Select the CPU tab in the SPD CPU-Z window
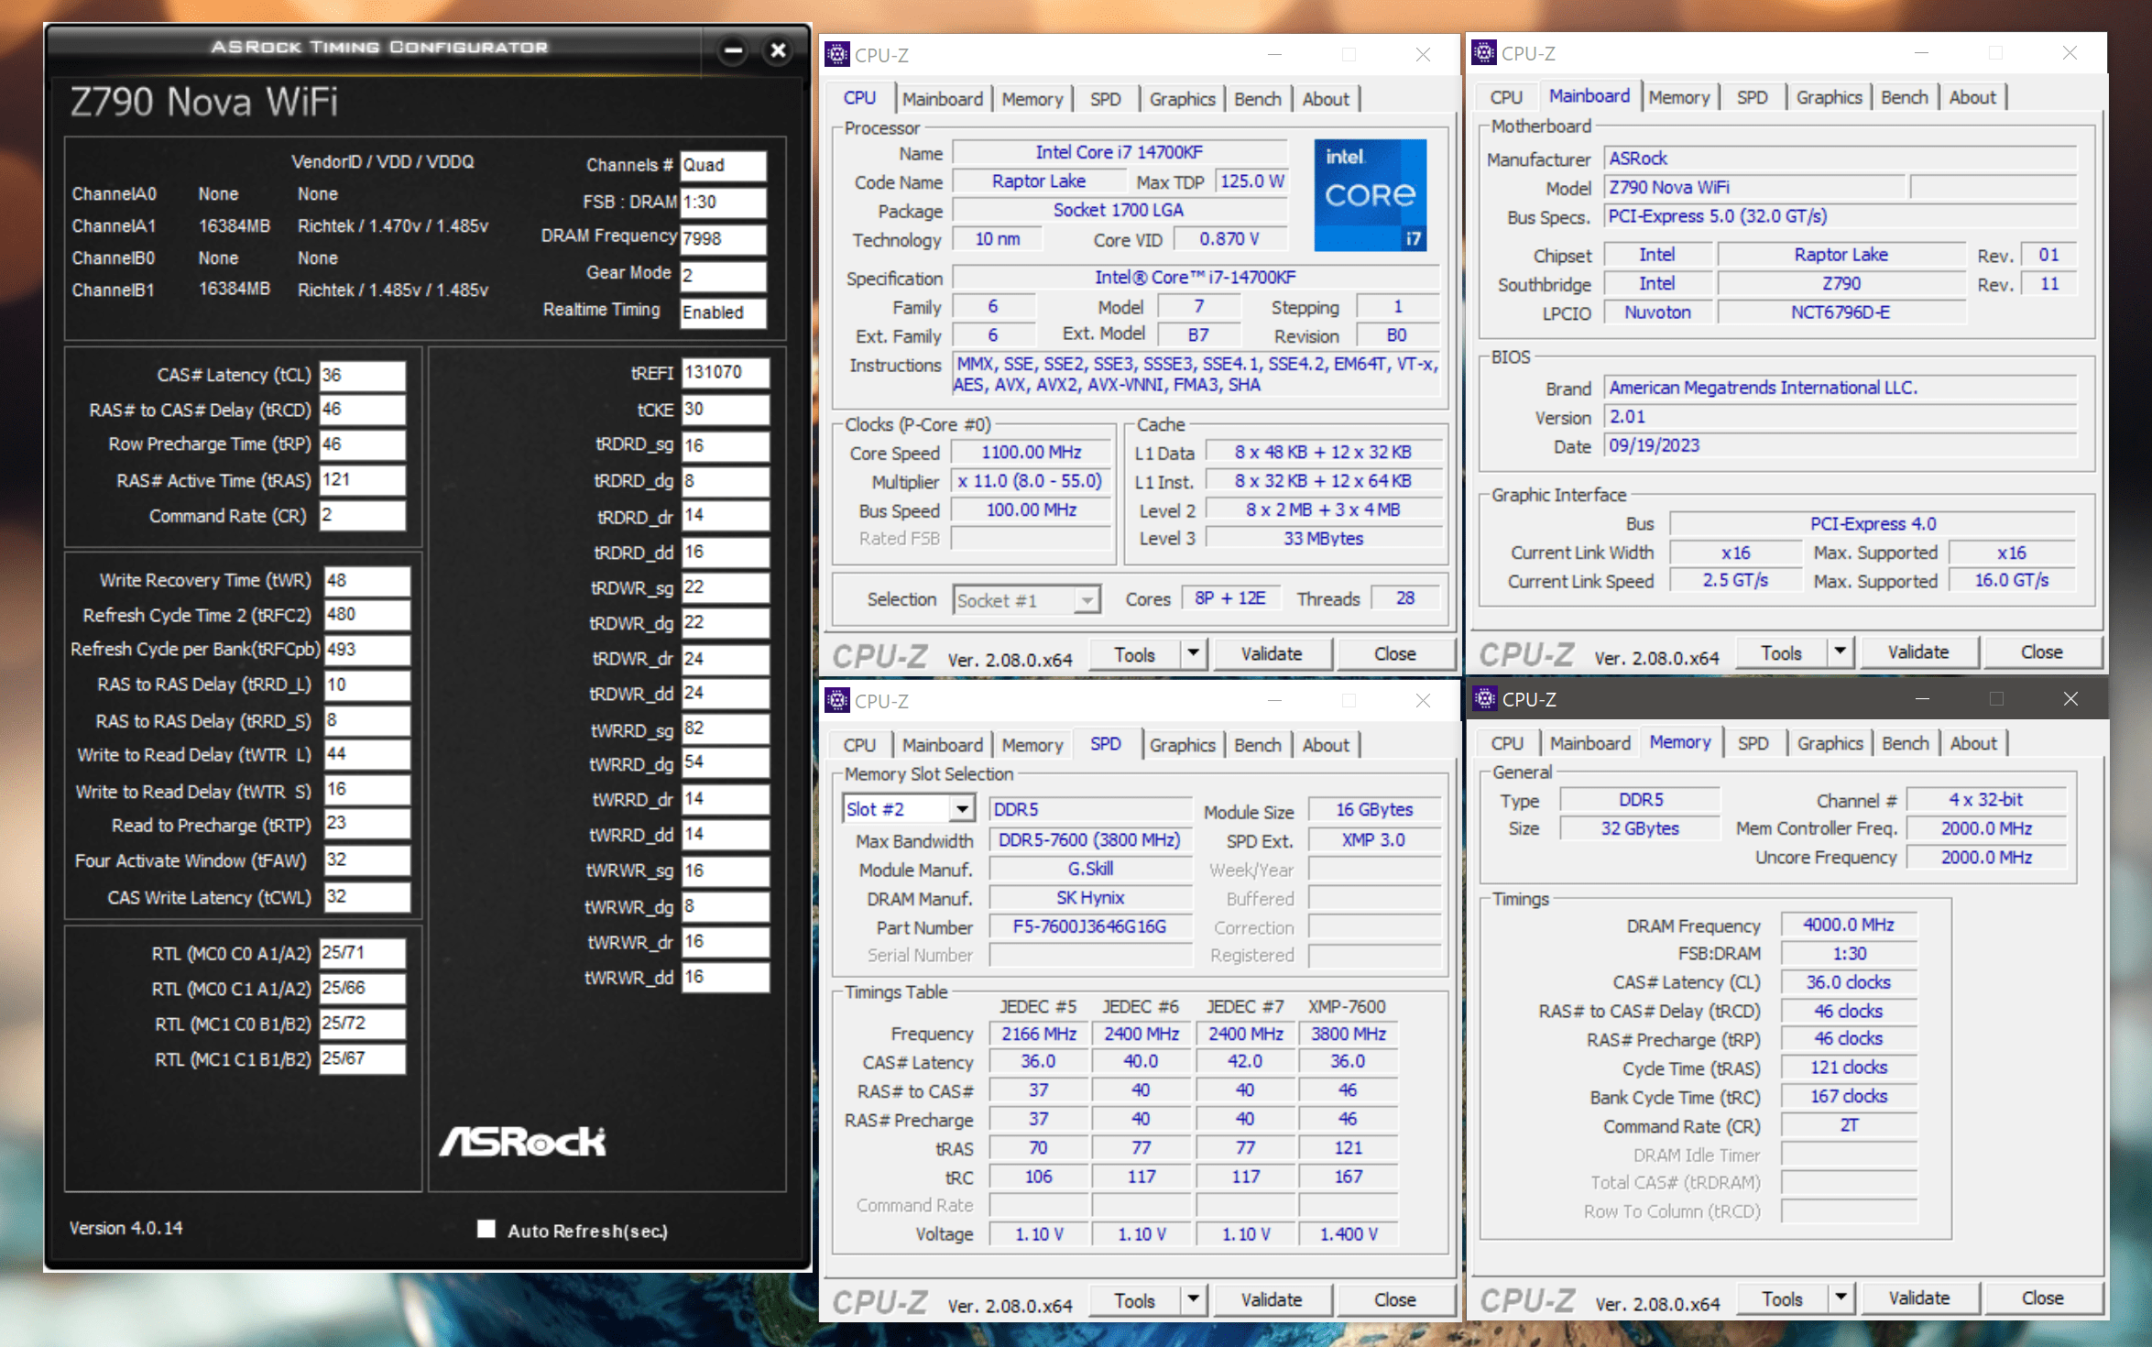 [x=859, y=745]
